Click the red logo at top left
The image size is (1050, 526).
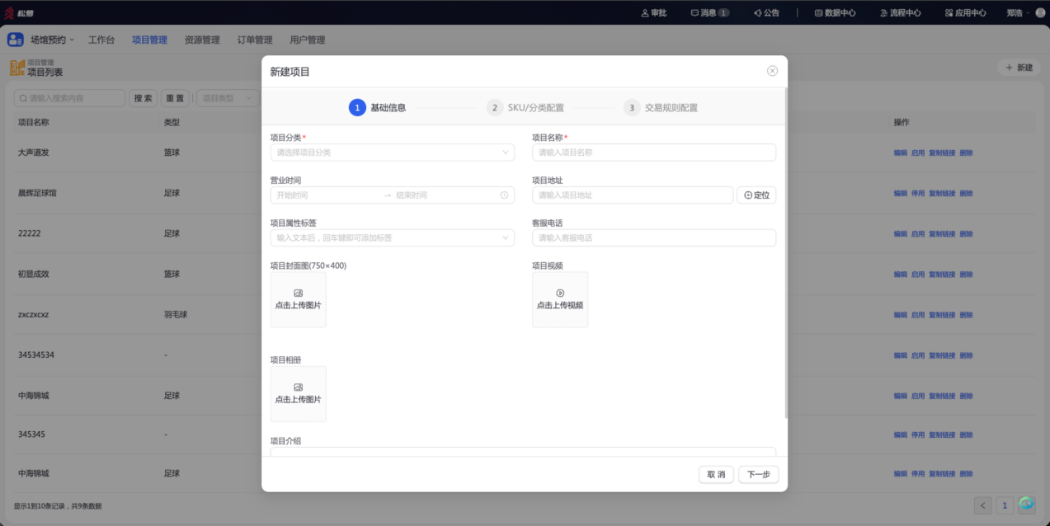point(9,13)
